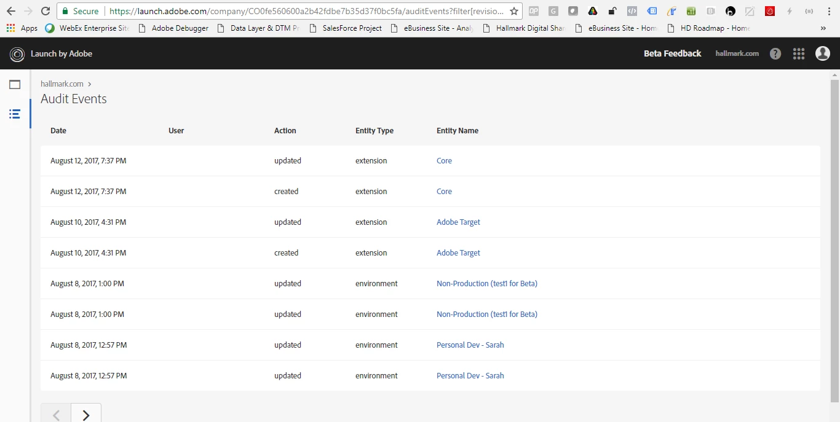Screen dimensions: 840x422
Task: Open Adobe Debugger bookmark
Action: [173, 28]
